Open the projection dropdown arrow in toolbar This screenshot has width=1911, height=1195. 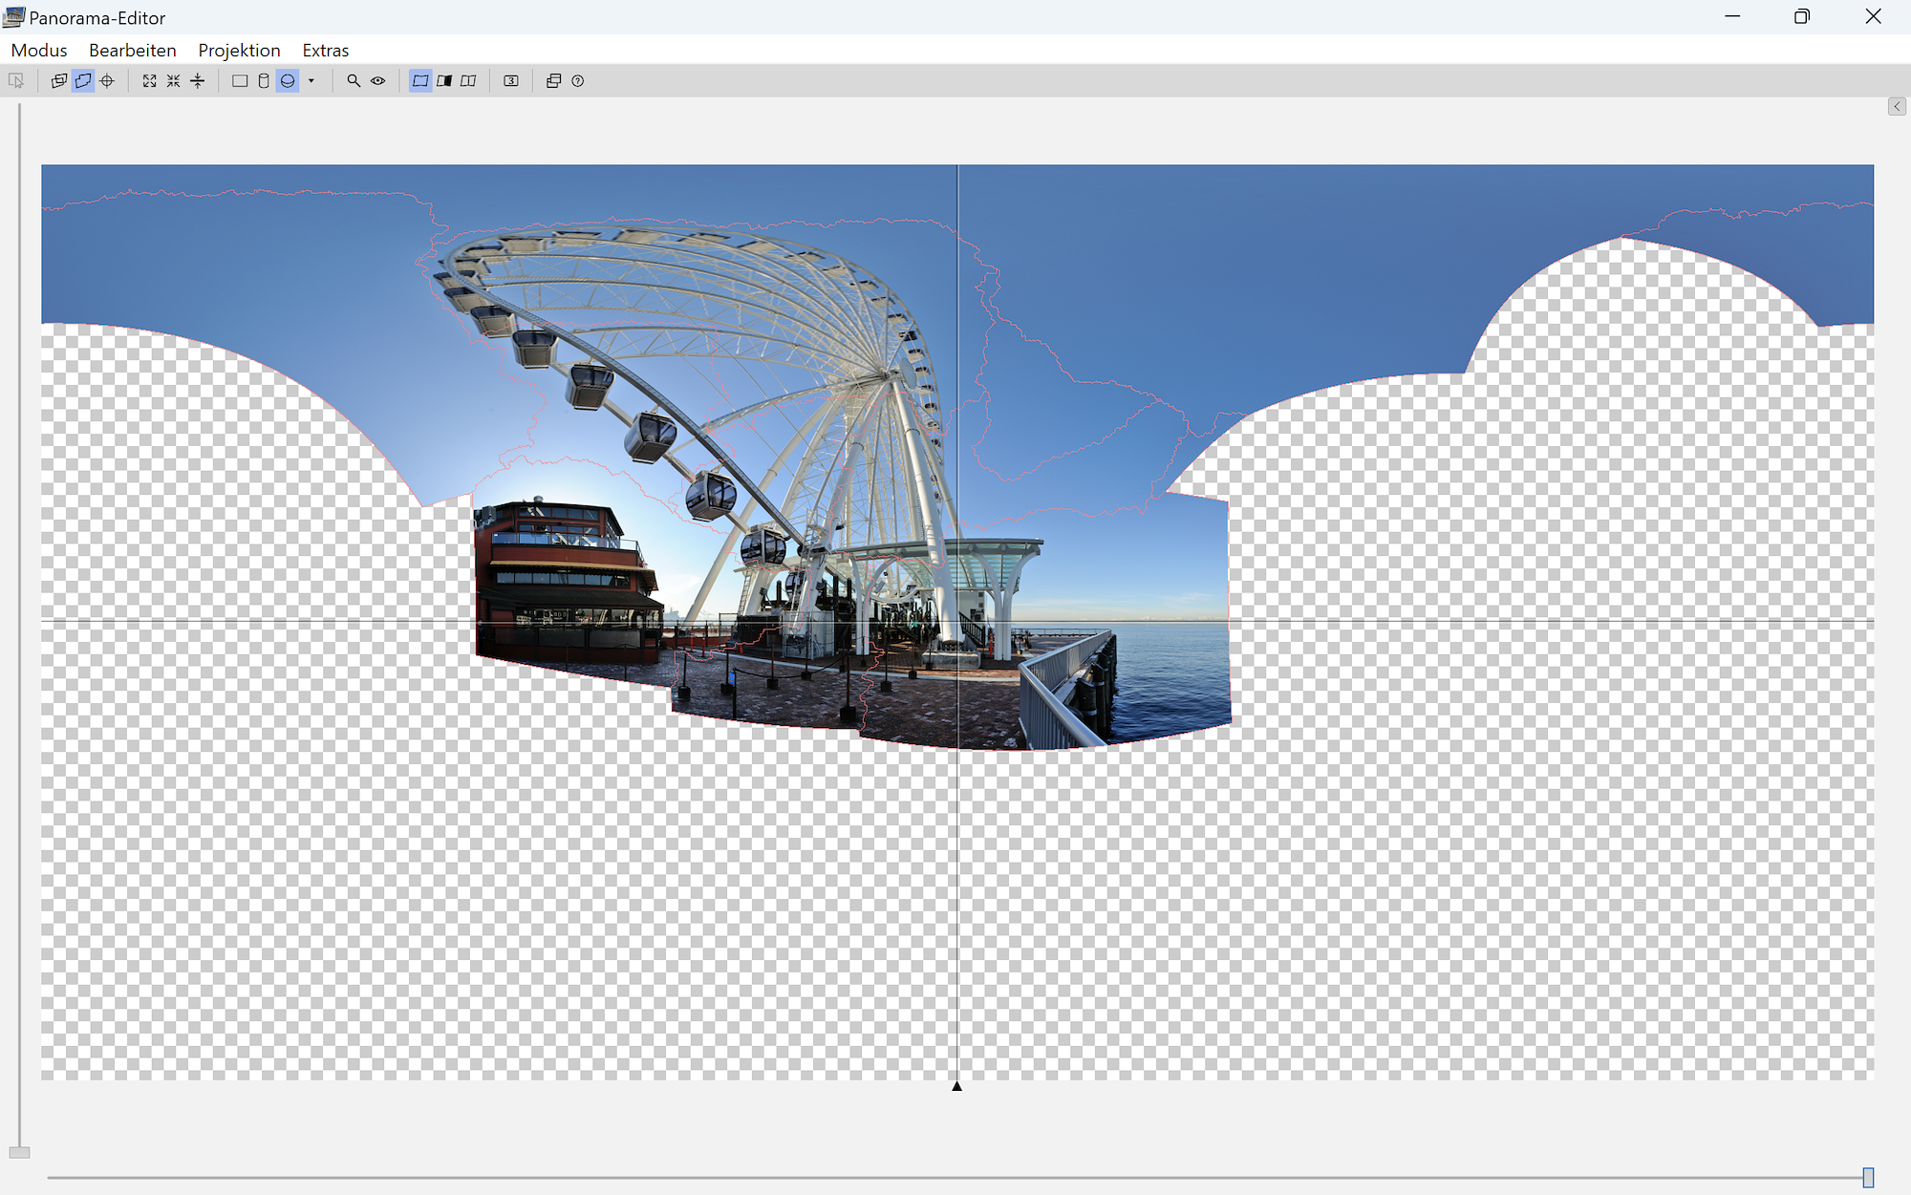[x=311, y=81]
